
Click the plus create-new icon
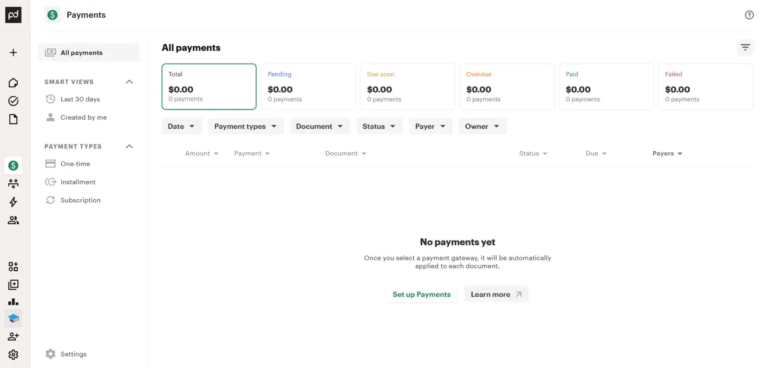13,52
